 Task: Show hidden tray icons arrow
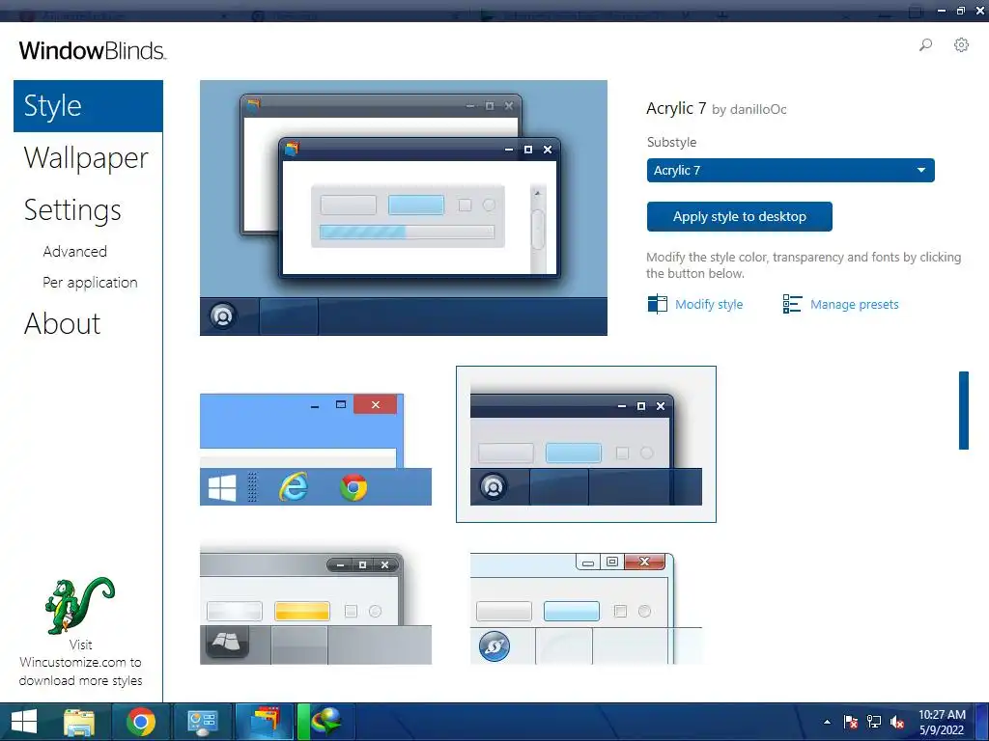(827, 722)
